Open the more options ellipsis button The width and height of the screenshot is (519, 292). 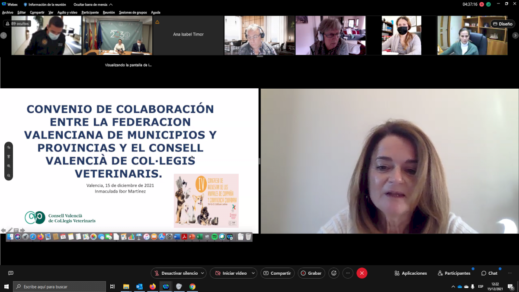click(x=348, y=273)
